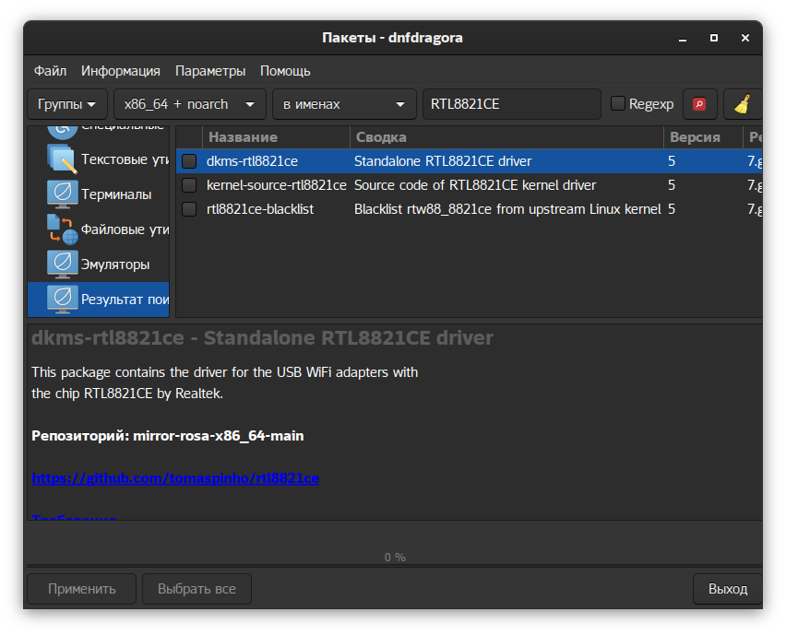Open the Параметры menu
The image size is (786, 635).
coord(210,71)
